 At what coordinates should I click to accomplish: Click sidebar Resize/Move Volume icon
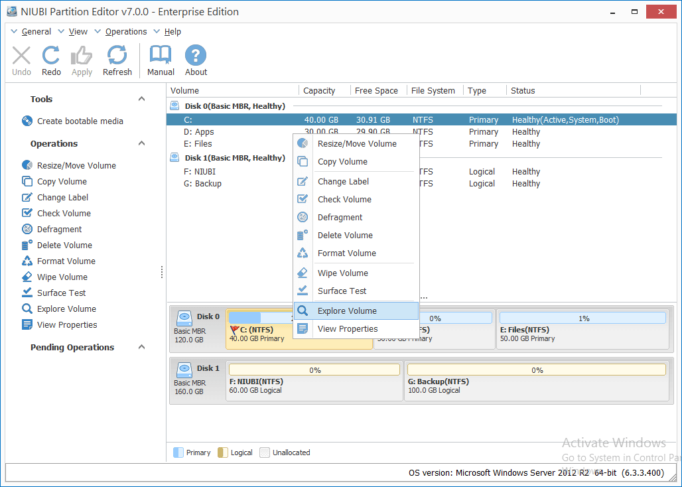(27, 165)
